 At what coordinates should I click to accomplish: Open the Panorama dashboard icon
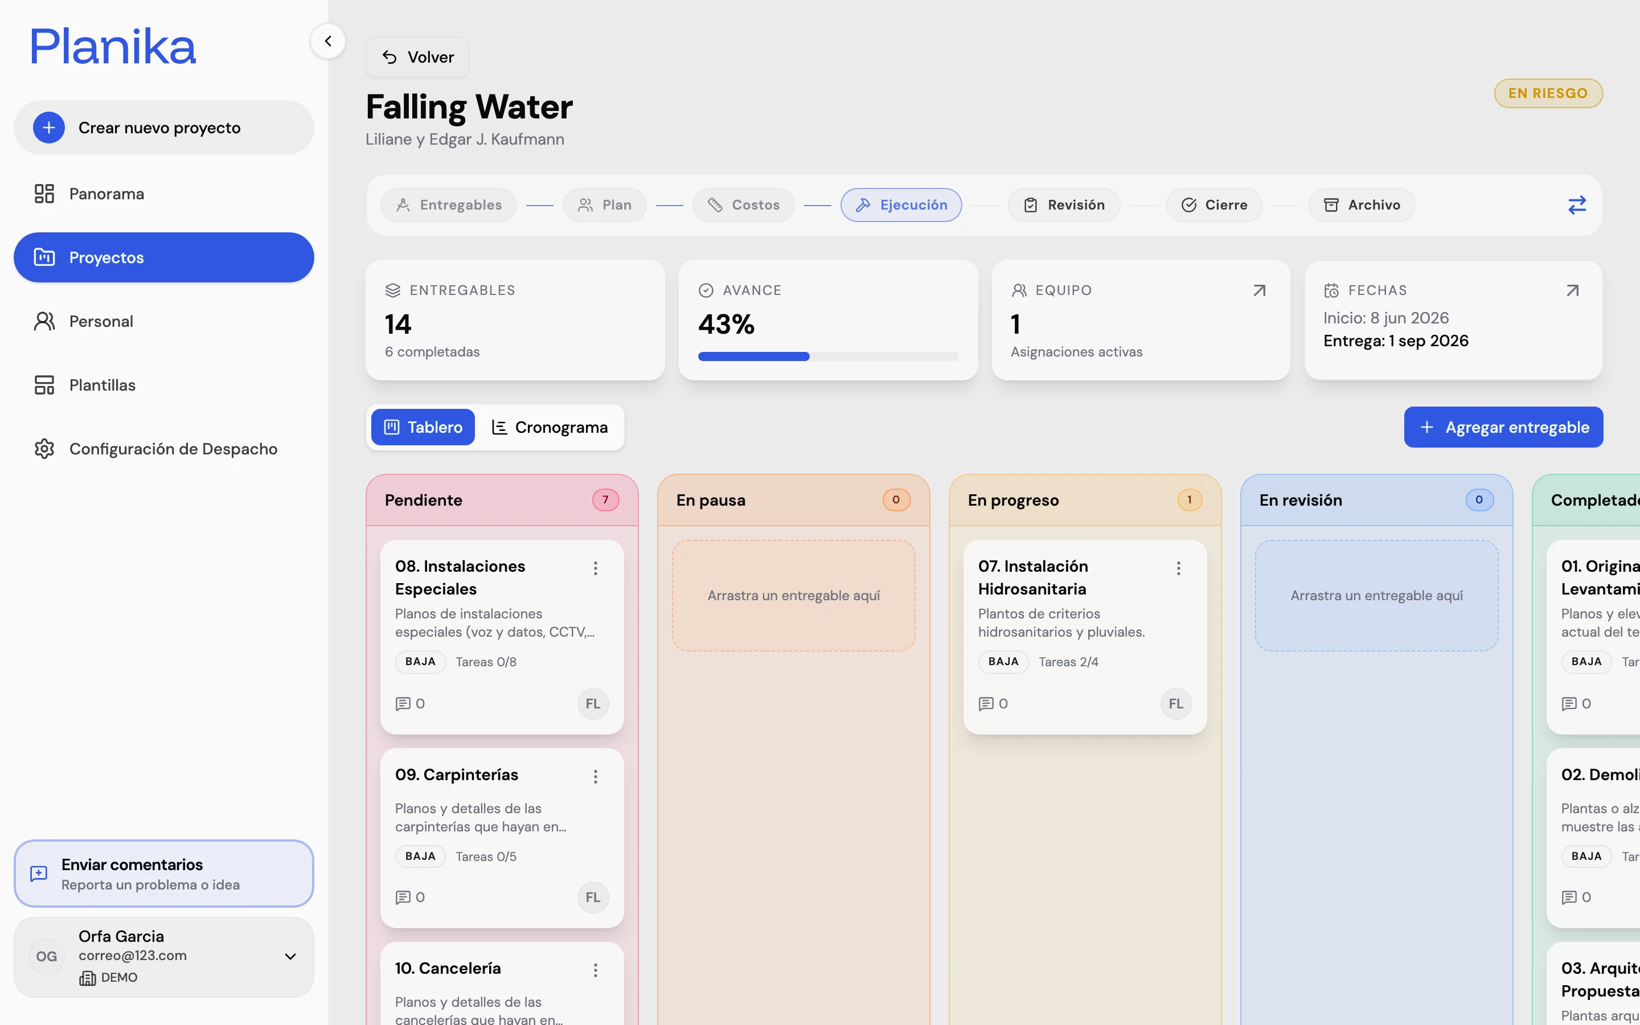coord(44,194)
